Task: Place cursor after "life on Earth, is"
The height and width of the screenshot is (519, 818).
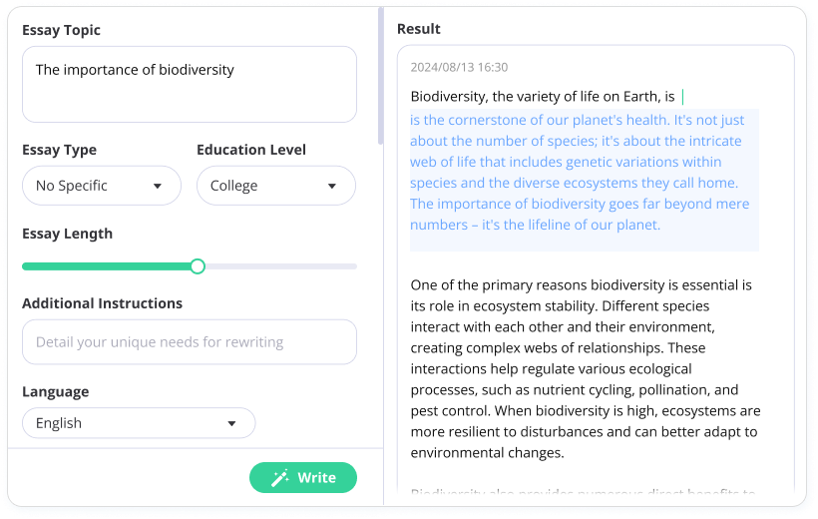Action: (x=678, y=97)
